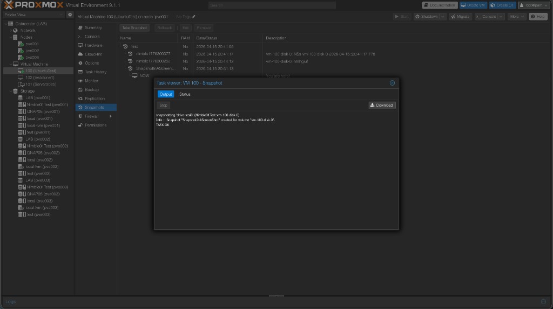Click the gear settings icon beside Folder View
553x309 pixels.
(x=70, y=15)
